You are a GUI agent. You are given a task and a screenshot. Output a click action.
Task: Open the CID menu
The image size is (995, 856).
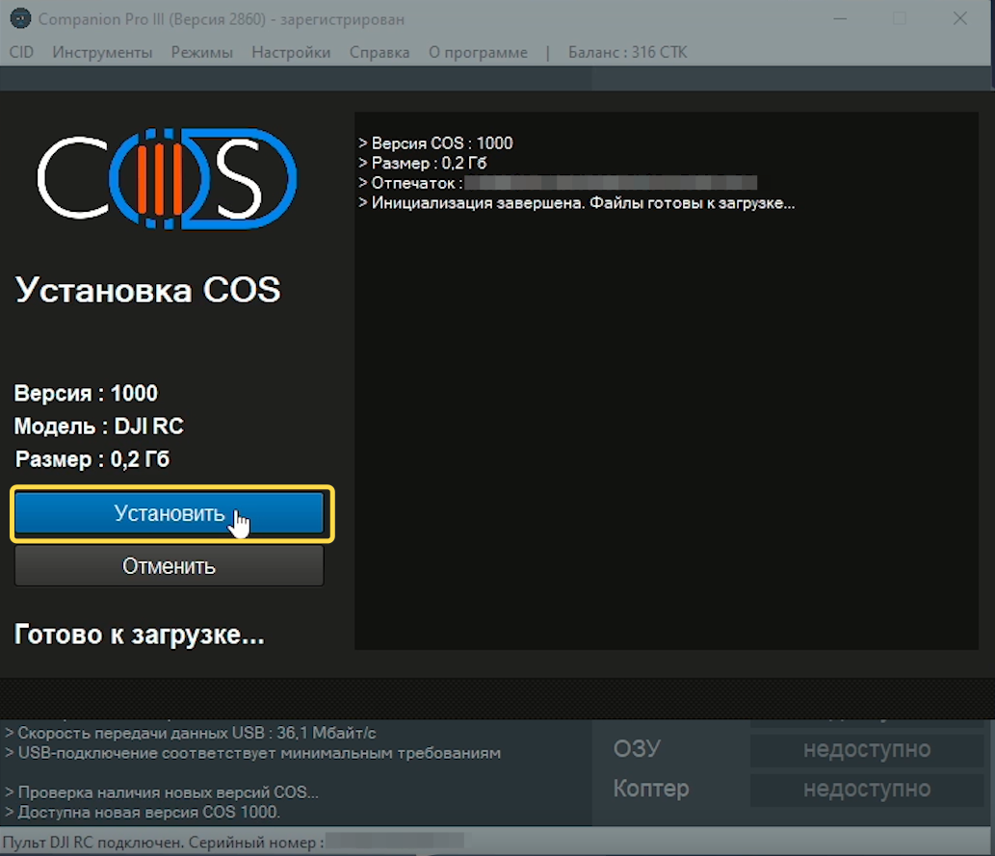tap(21, 52)
